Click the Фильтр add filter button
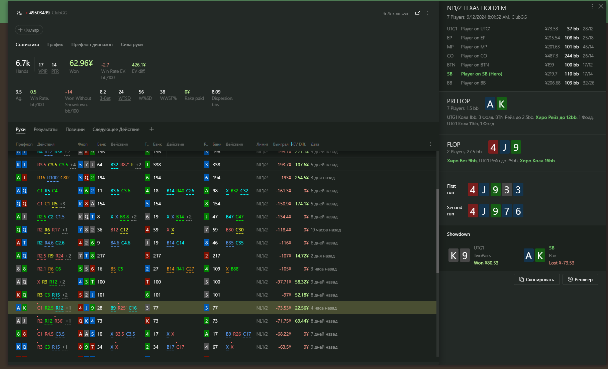The width and height of the screenshot is (608, 369). point(29,30)
